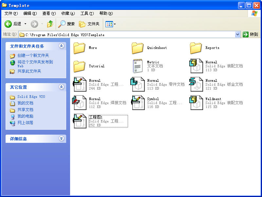
Task: Open the address bar dropdown
Action: 237,35
